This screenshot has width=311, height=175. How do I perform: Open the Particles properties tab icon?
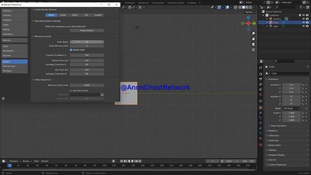[260, 118]
